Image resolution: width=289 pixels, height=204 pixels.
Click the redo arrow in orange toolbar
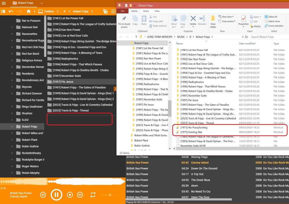(x=19, y=11)
